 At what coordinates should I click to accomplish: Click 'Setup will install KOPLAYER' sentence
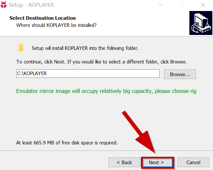coord(85,48)
